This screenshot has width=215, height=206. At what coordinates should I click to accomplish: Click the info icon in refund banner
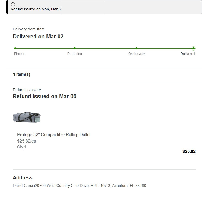point(13,4)
